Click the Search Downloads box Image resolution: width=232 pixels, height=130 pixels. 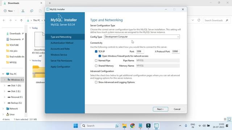click(x=216, y=20)
